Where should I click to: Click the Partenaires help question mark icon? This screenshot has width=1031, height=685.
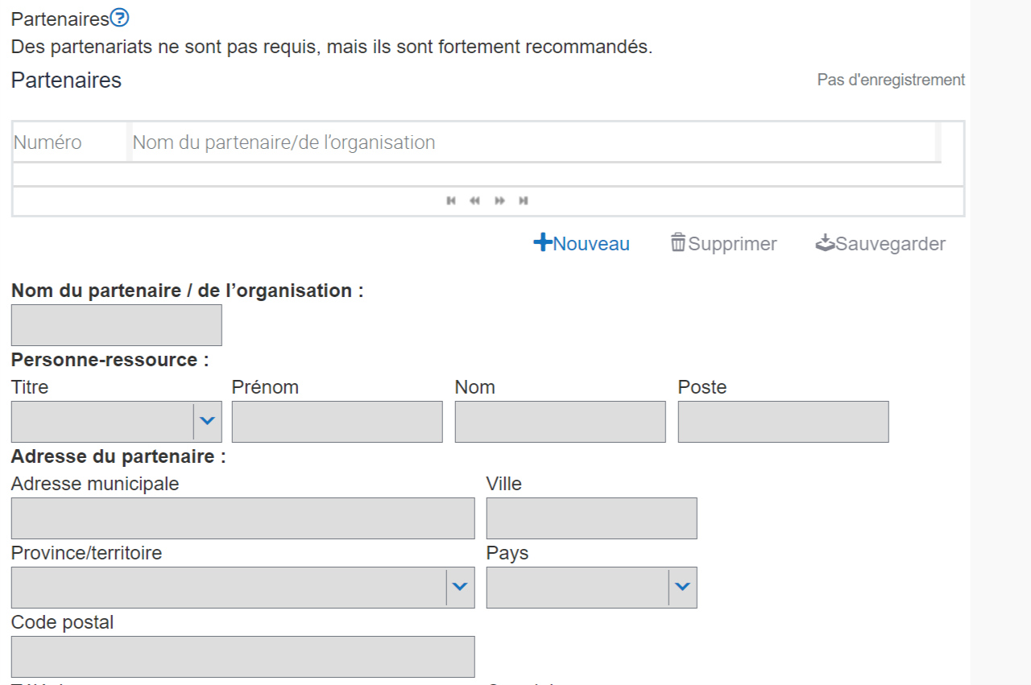coord(119,18)
